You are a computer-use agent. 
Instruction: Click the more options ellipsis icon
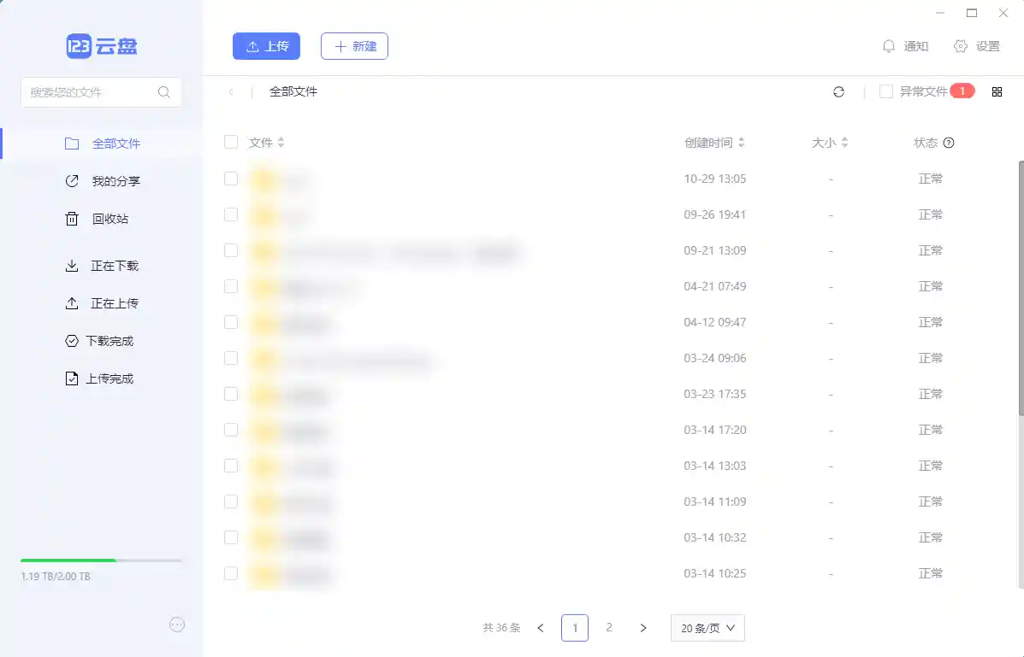[x=177, y=625]
